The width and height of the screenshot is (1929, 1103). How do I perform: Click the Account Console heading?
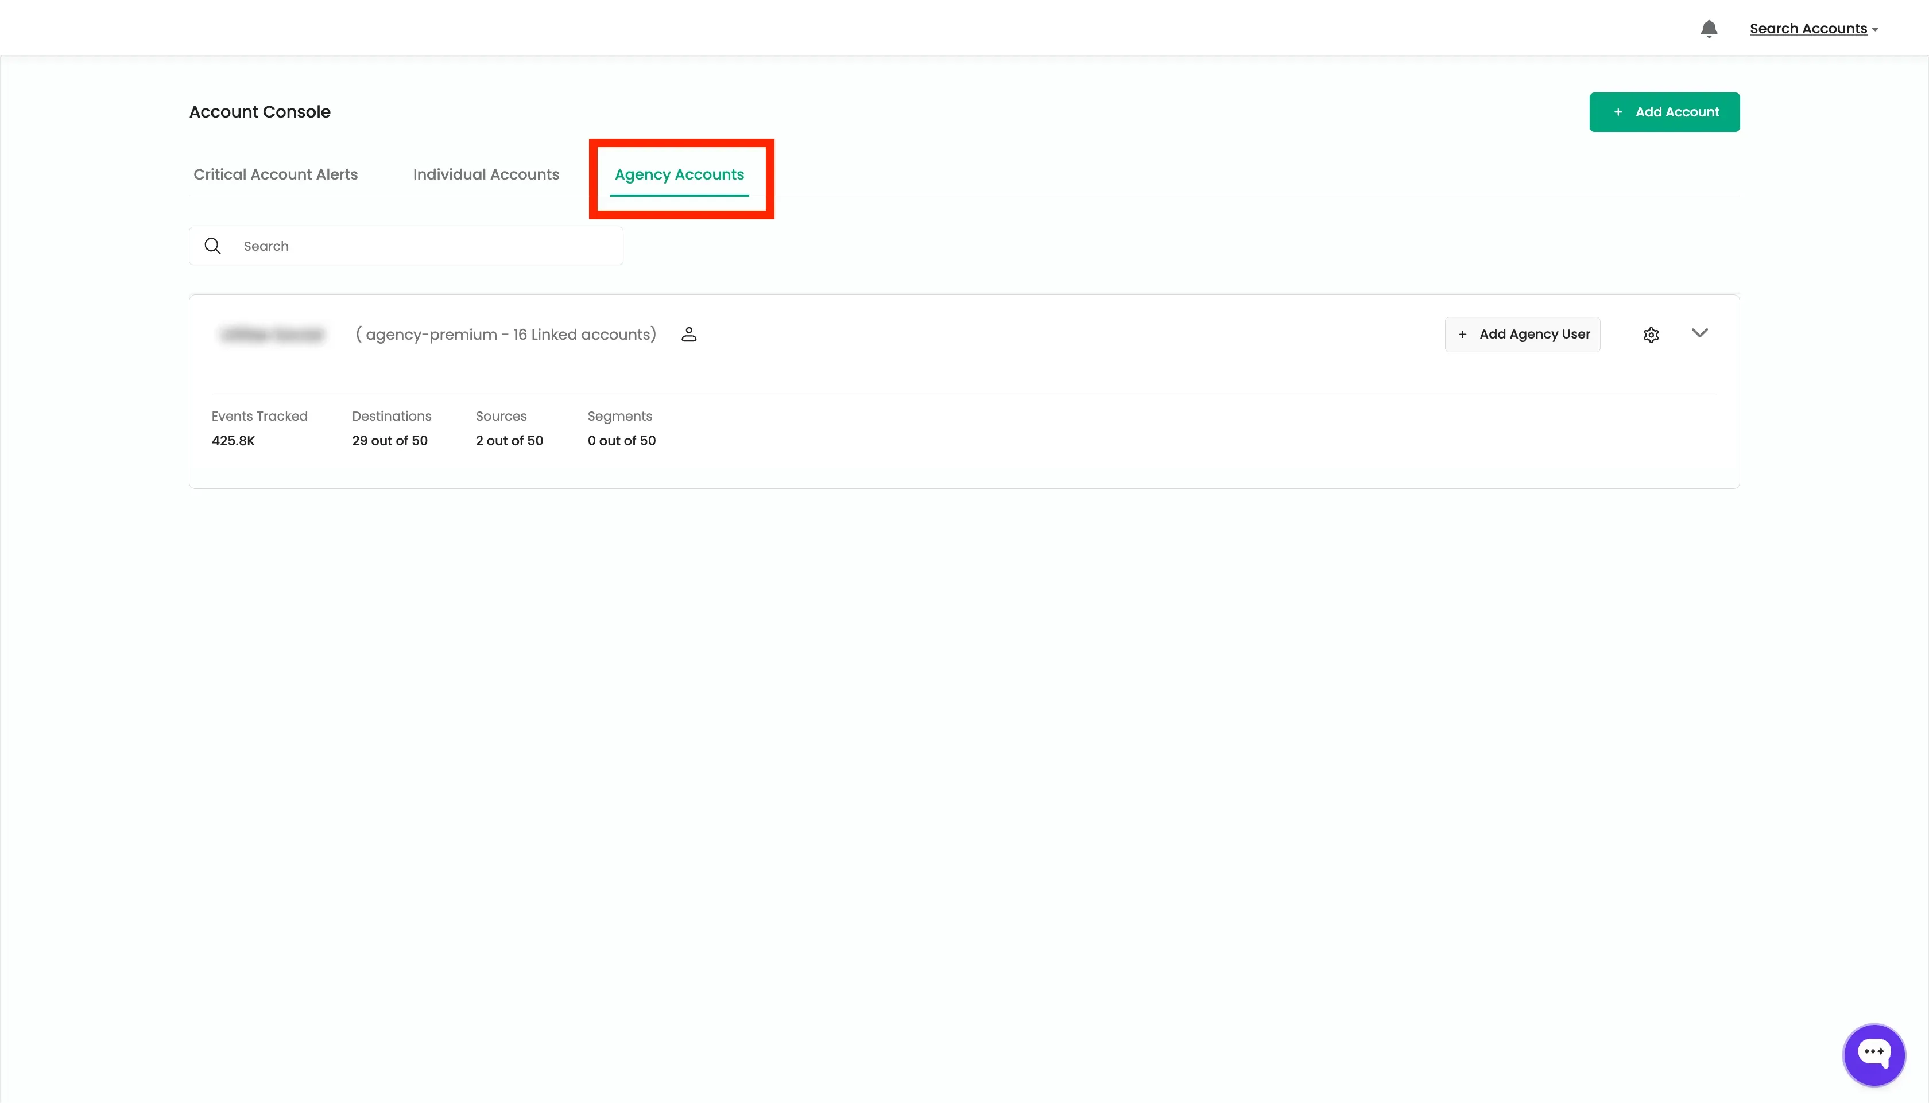pyautogui.click(x=260, y=112)
